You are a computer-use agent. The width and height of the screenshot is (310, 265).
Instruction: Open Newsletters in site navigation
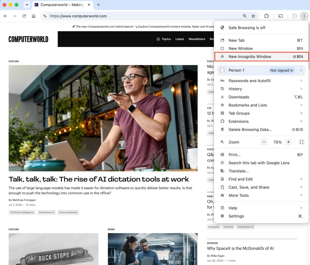tap(197, 39)
